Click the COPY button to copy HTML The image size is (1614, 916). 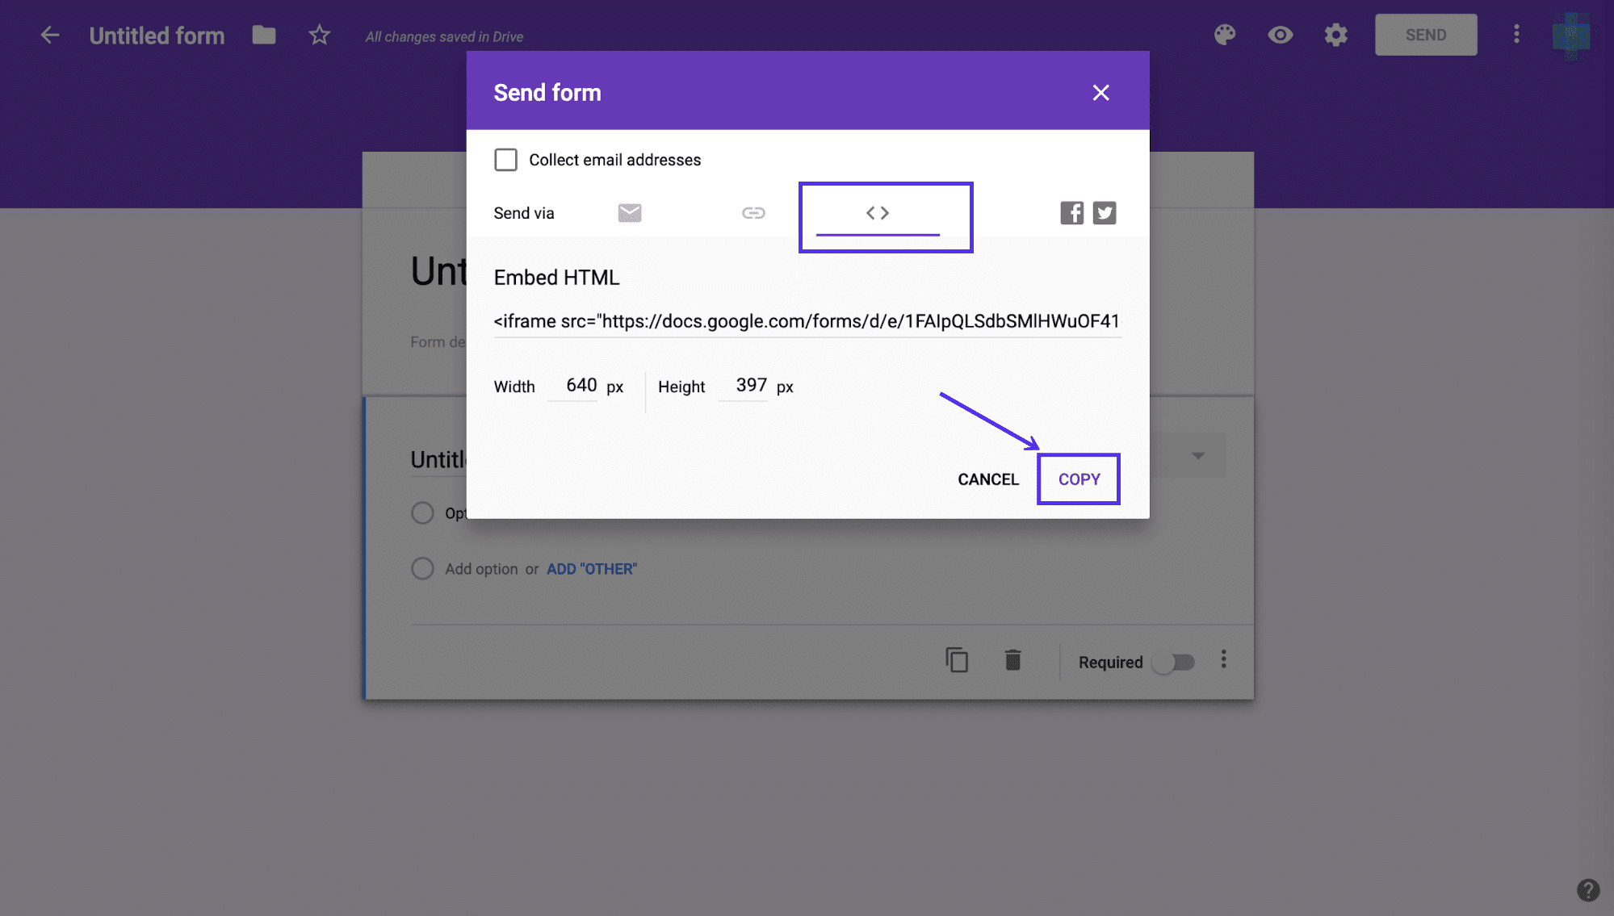point(1079,479)
